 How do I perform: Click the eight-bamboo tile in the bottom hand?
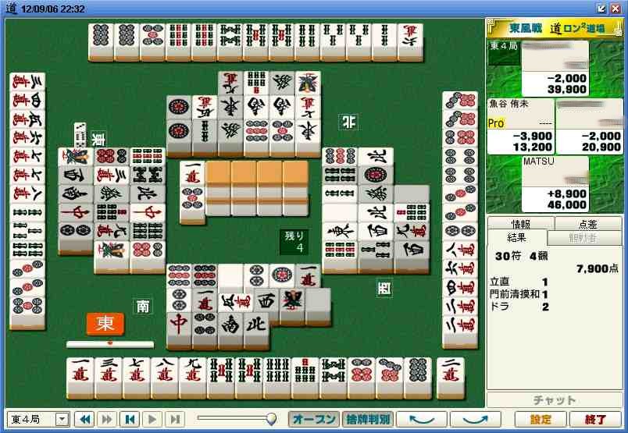click(x=333, y=378)
